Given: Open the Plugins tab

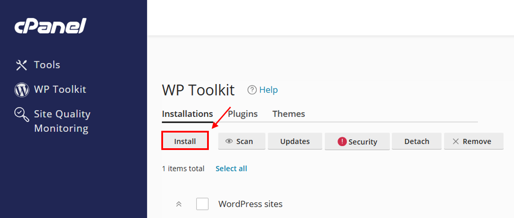Looking at the screenshot, I should point(243,114).
